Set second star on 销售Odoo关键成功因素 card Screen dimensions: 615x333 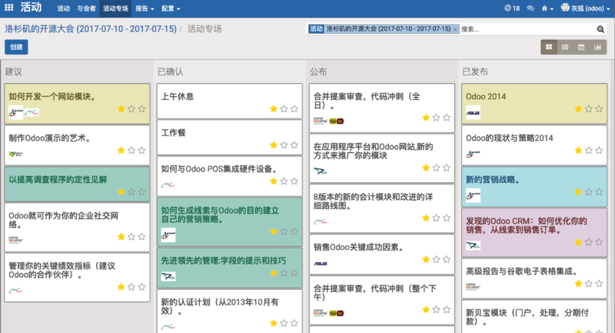[436, 259]
